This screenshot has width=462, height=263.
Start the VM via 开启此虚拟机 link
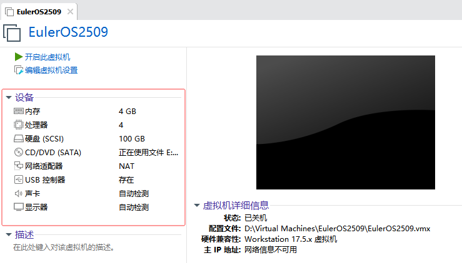click(48, 57)
